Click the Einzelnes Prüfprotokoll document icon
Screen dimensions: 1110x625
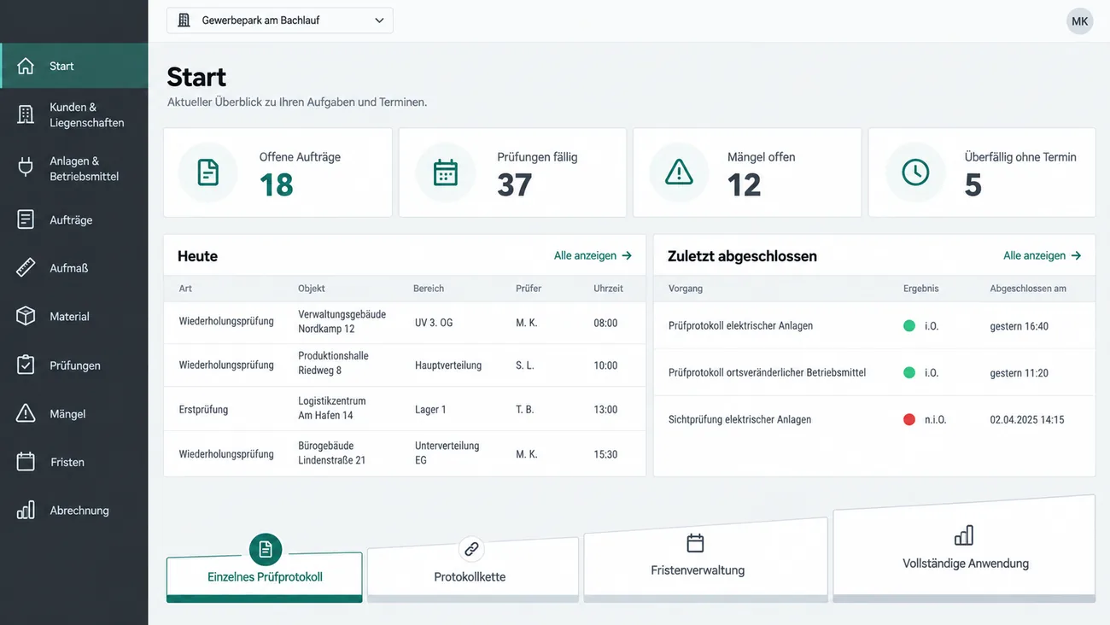click(x=266, y=549)
